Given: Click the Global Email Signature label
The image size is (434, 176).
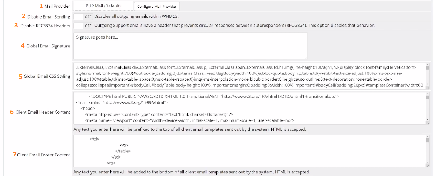Looking at the screenshot, I should click(x=48, y=46).
